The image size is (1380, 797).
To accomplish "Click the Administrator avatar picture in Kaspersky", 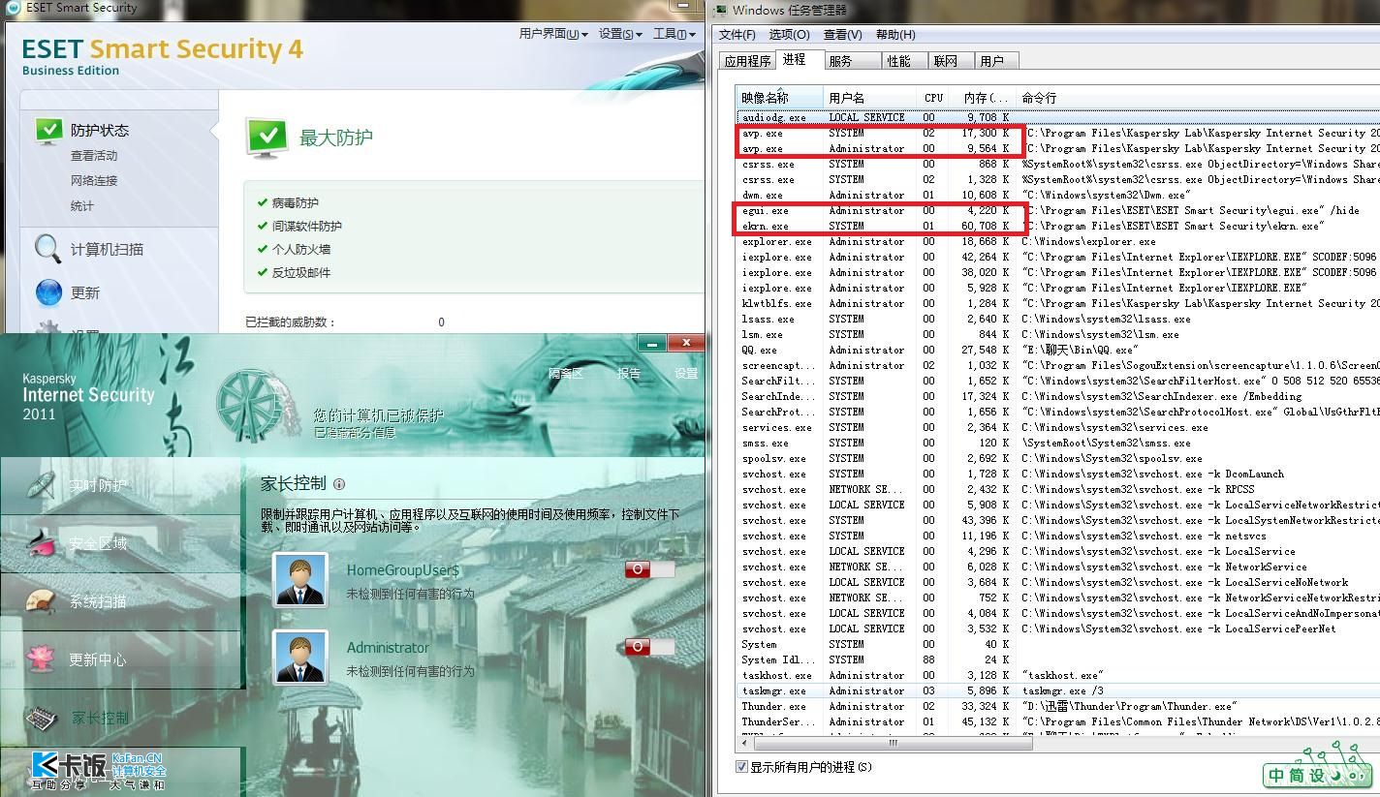I will click(300, 657).
